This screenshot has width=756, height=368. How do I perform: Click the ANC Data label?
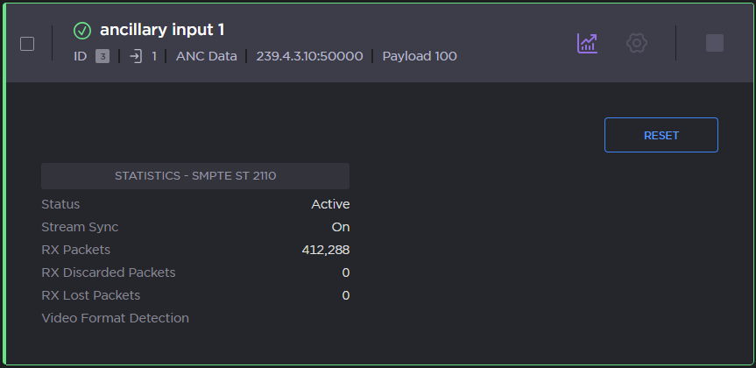(206, 56)
